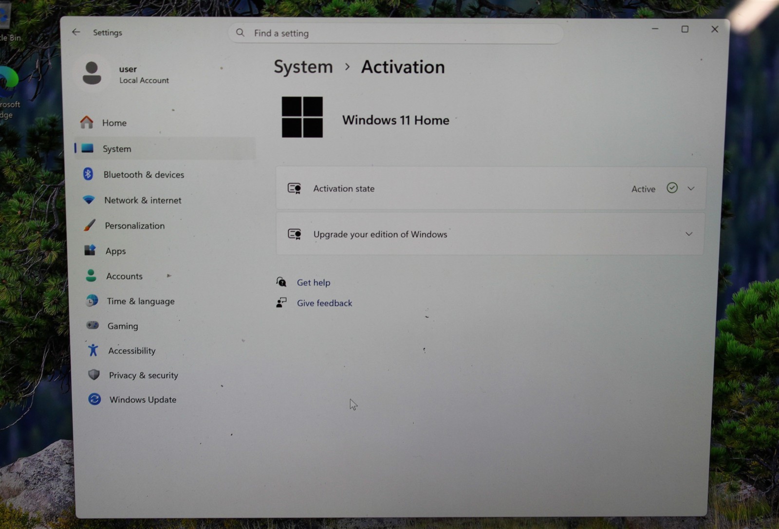Click the Gaming controller icon
This screenshot has height=529, width=779.
pos(93,325)
